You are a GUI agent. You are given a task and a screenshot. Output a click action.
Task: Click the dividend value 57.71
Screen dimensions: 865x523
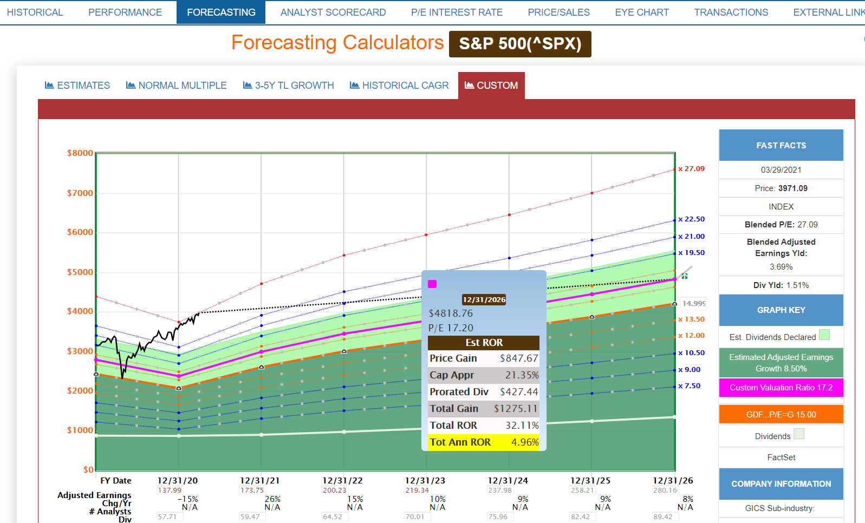(x=170, y=517)
